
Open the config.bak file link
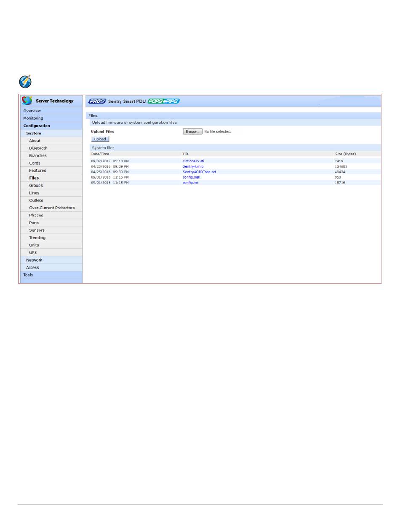[191, 177]
